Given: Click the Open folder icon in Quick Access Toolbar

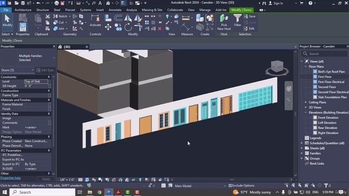Looking at the screenshot, I should pyautogui.click(x=16, y=3).
